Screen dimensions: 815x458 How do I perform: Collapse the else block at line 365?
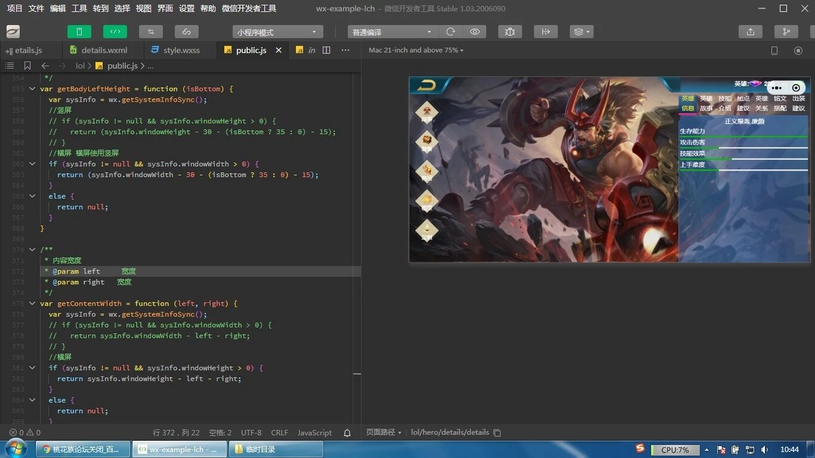coord(32,196)
